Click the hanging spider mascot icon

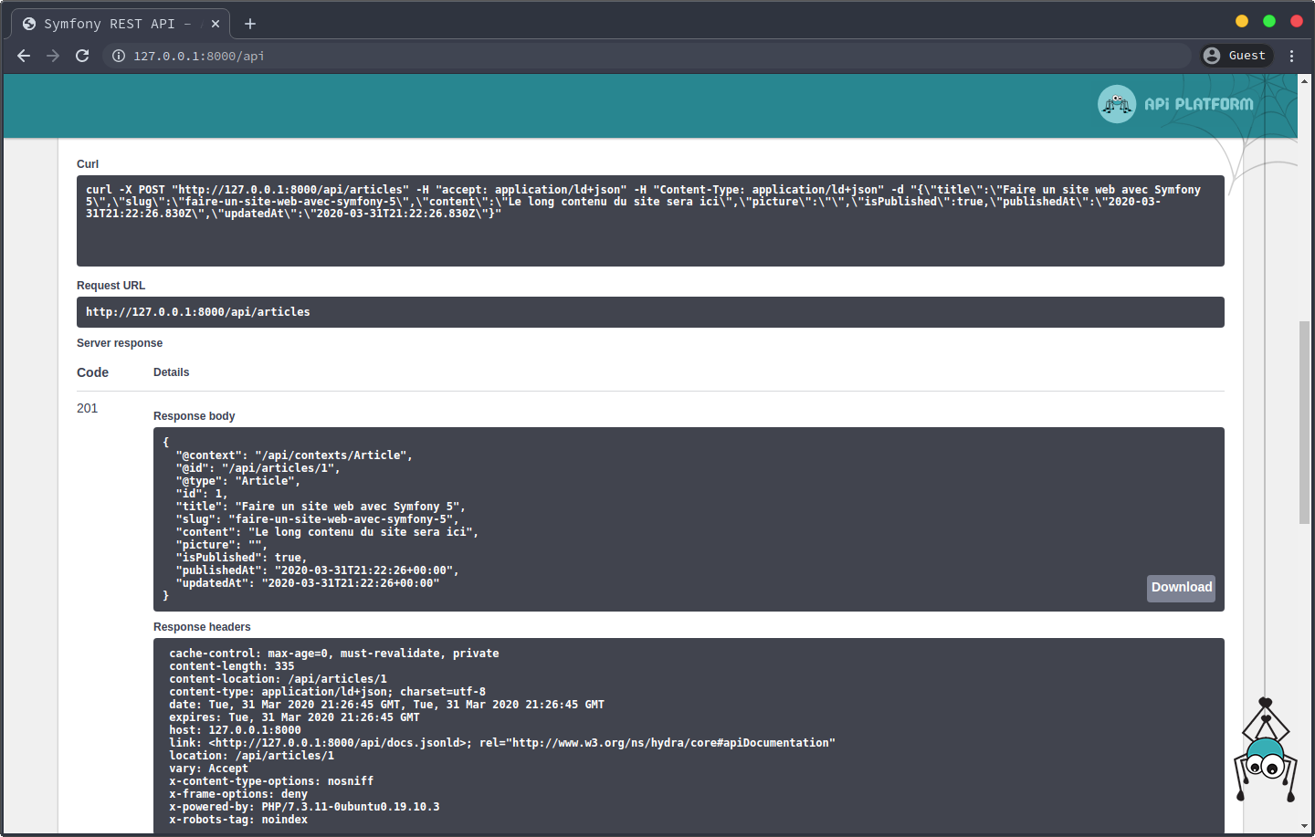tap(1266, 758)
